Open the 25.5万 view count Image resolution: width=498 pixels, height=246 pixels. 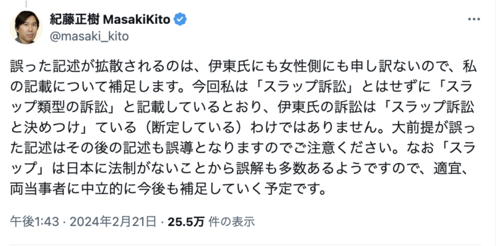pyautogui.click(x=186, y=222)
